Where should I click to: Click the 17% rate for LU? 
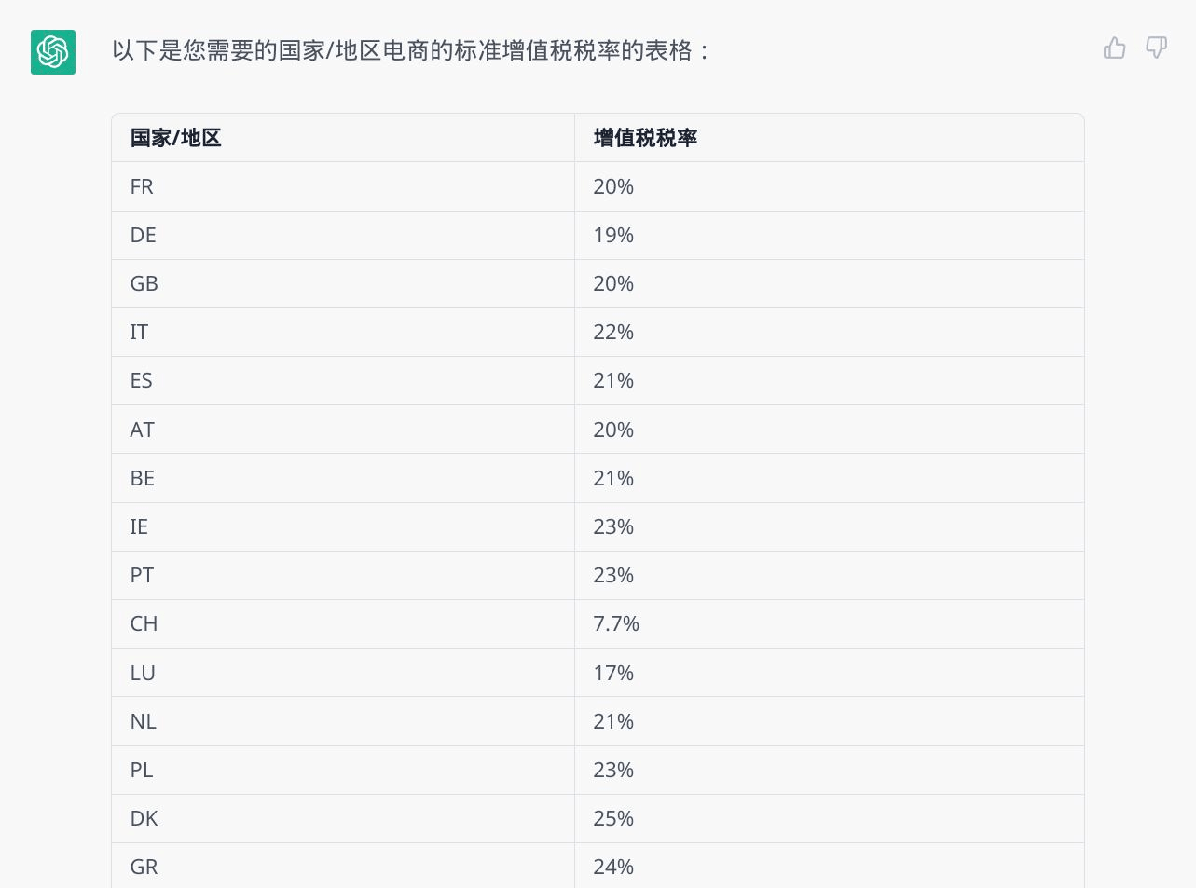pyautogui.click(x=613, y=673)
